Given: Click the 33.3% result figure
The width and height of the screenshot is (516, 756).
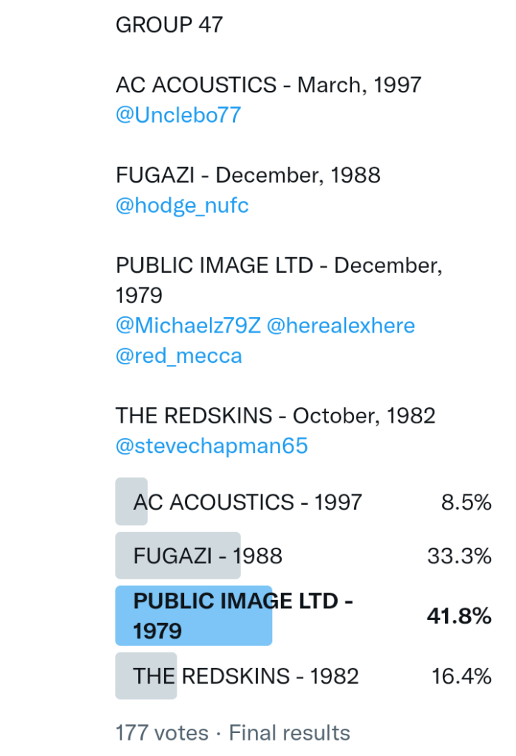Looking at the screenshot, I should [x=459, y=556].
